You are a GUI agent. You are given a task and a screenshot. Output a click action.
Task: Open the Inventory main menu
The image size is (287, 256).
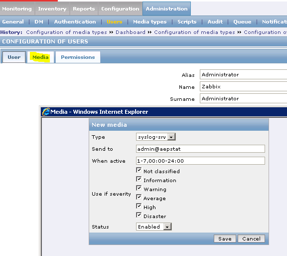click(x=52, y=9)
